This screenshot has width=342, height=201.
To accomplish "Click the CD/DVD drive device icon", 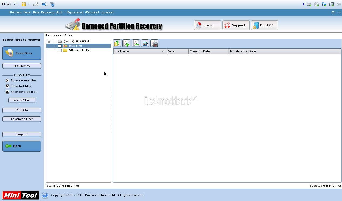I will 316,4.
